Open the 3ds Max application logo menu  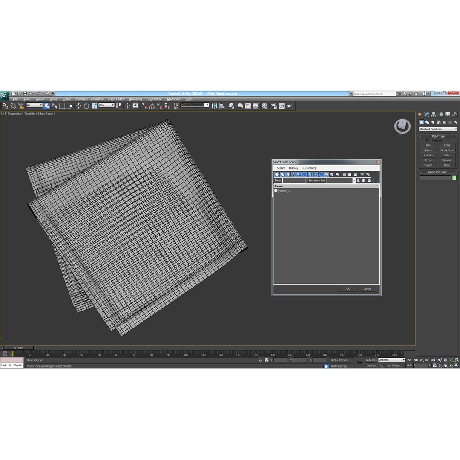[4, 95]
